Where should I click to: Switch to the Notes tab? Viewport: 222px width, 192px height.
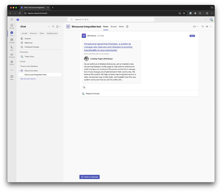click(121, 27)
